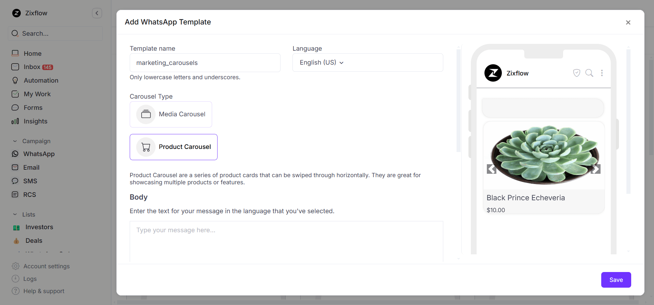Click the Template name input field

[205, 63]
